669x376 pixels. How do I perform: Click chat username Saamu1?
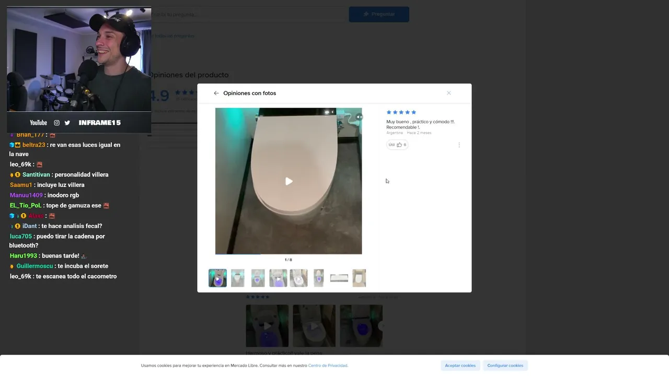[x=21, y=185]
